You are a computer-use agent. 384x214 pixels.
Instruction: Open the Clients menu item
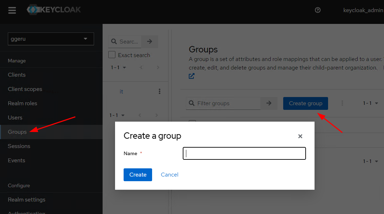tap(17, 75)
